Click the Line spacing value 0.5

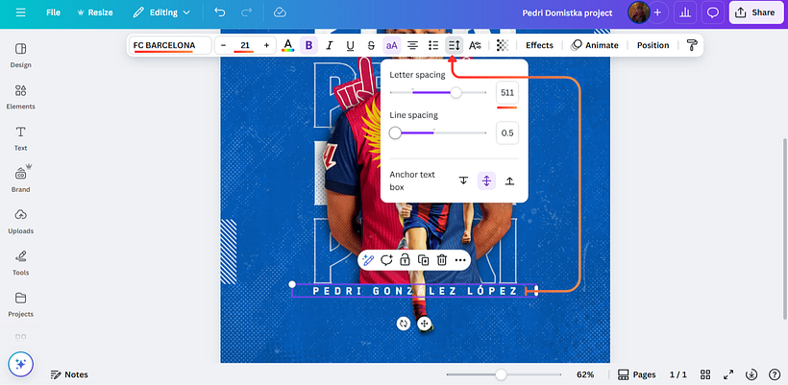coord(507,133)
